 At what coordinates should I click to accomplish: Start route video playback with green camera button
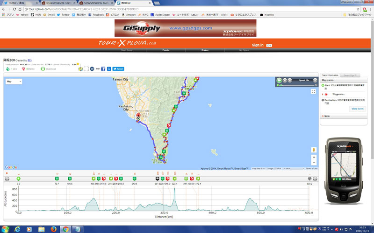279,80
